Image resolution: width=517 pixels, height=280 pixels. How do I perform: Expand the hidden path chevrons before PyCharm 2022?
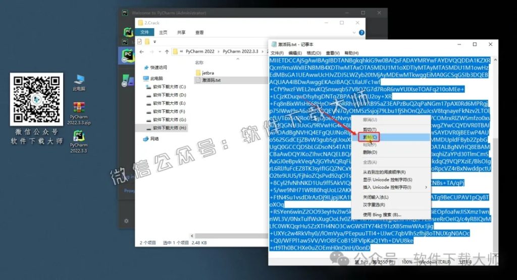[181, 52]
